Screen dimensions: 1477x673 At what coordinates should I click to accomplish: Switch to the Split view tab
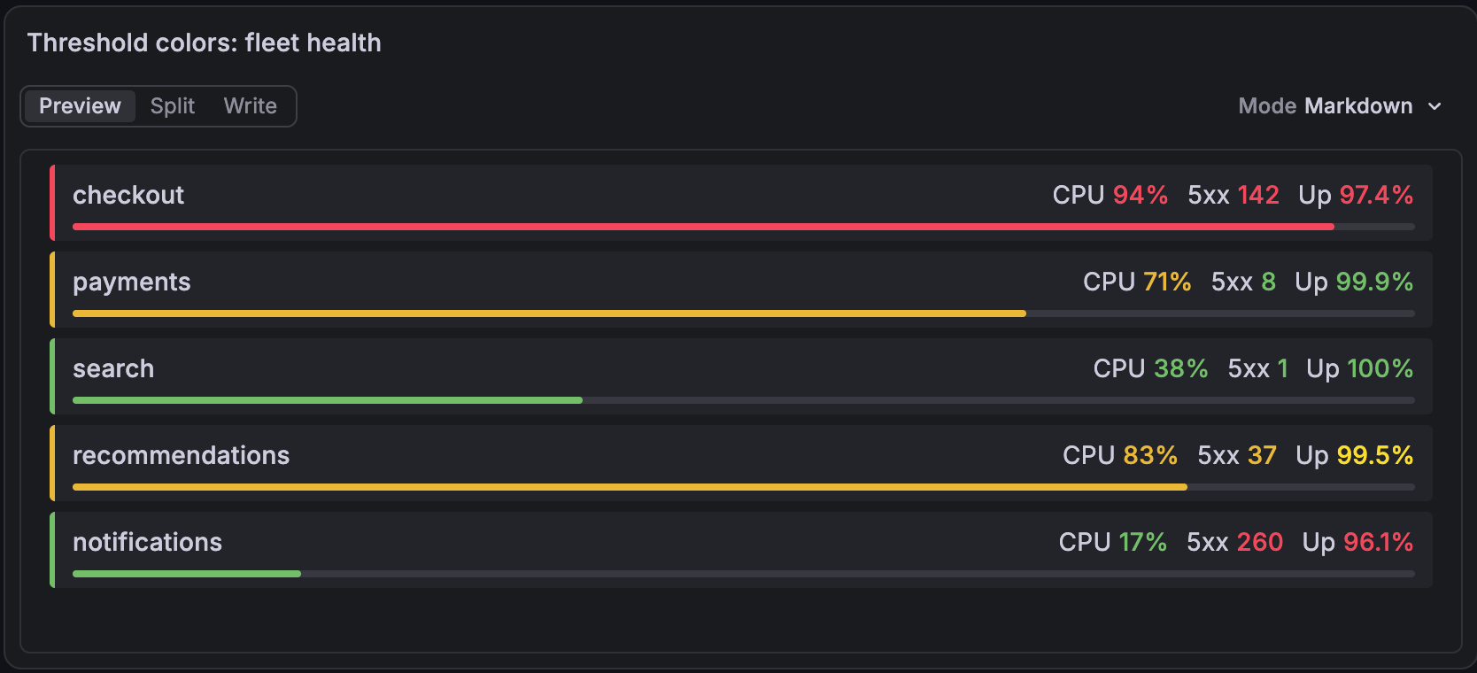coord(173,106)
